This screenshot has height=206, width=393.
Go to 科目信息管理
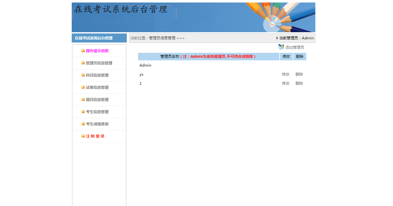pos(97,75)
